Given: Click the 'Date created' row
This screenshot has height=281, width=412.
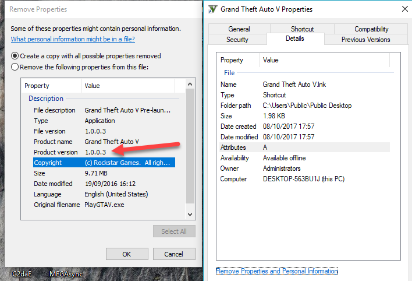Looking at the screenshot, I should click(x=304, y=127).
